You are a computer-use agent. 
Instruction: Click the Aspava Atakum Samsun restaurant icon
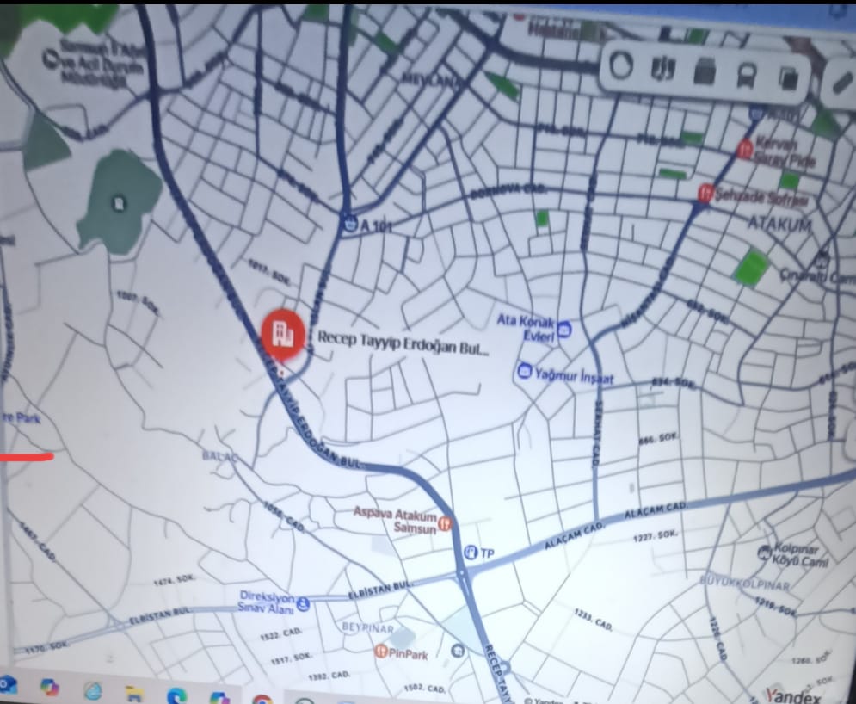coord(446,522)
